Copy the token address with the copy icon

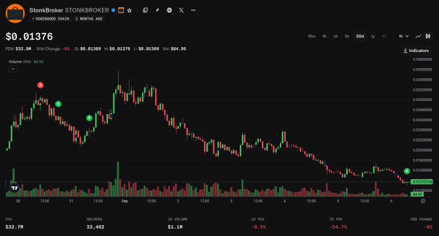(x=145, y=10)
